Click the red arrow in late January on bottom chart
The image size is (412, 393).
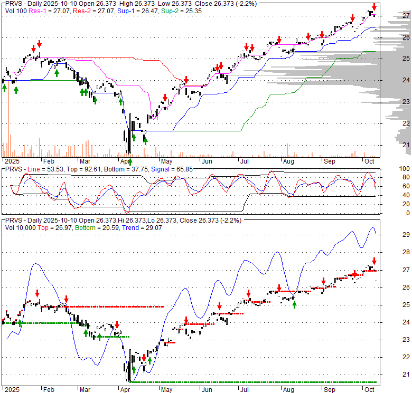[x=37, y=293]
